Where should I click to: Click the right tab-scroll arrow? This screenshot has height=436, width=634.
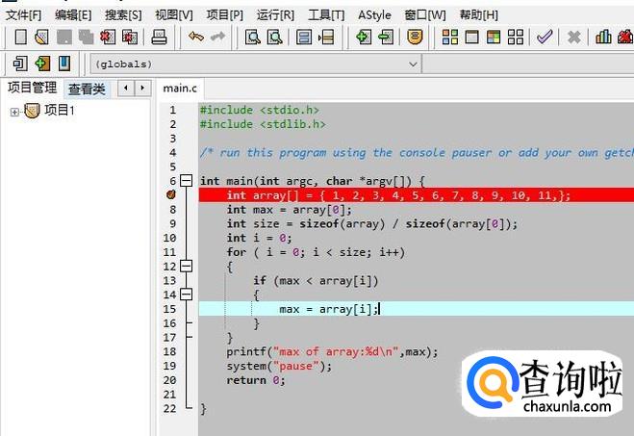point(142,88)
